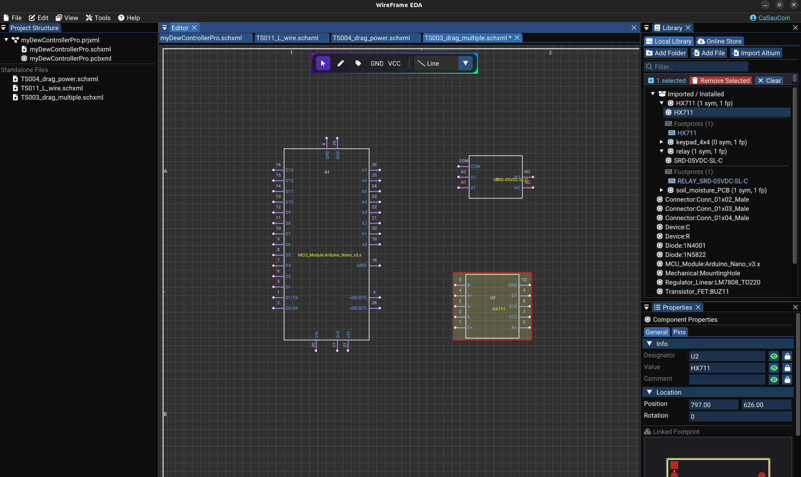Open myDewControllerPro.schxml in project tree
The width and height of the screenshot is (801, 477).
pos(70,49)
